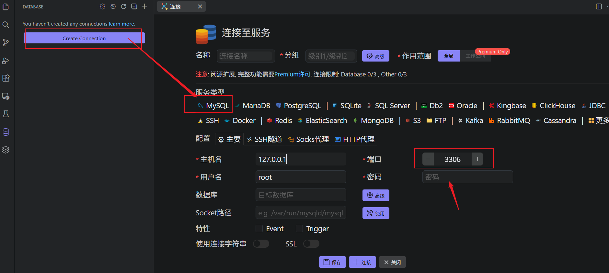The image size is (609, 273).
Task: Open Source Control in activity bar
Action: click(x=6, y=42)
